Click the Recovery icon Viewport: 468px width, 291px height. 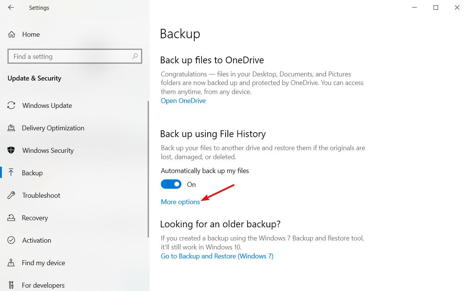tap(11, 218)
